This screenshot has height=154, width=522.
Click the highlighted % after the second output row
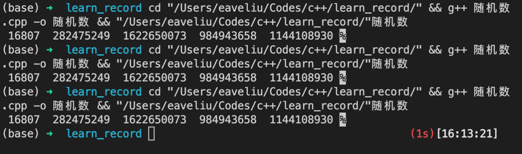click(x=343, y=78)
